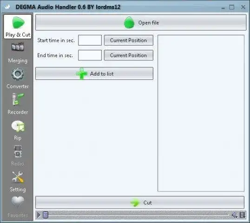Focus the End time in sec. field
Viewport: 250px width, 223px height.
click(90, 55)
